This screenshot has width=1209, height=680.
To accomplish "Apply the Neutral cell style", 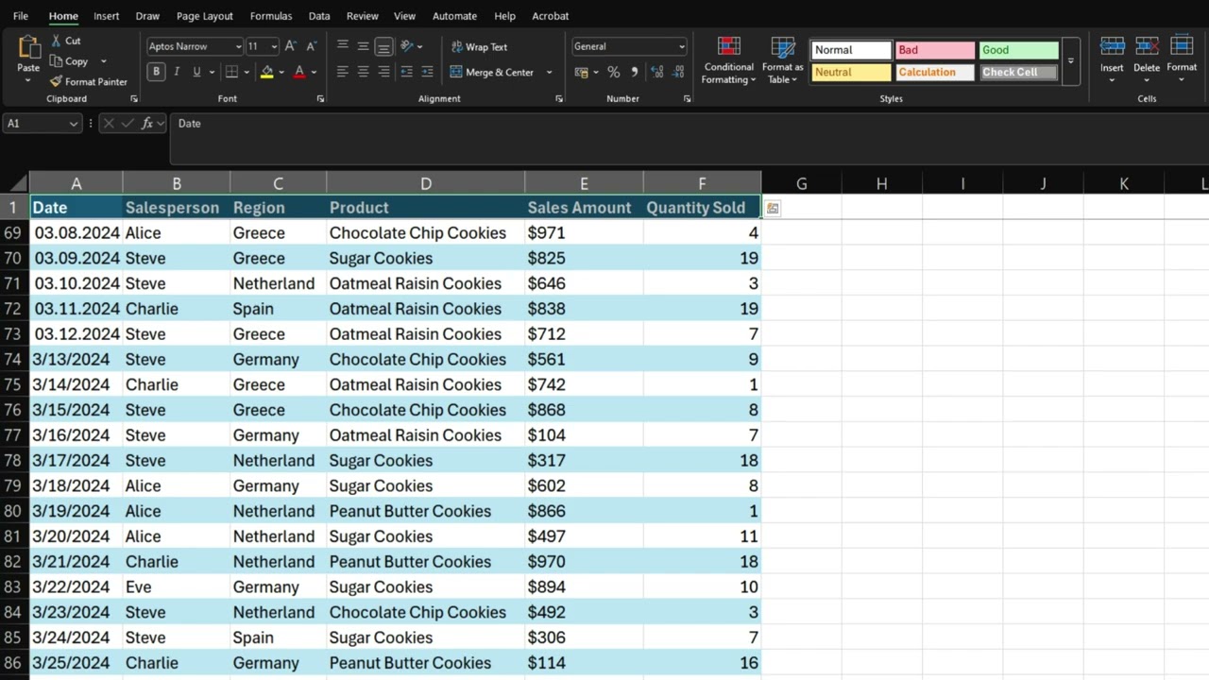I will [x=851, y=72].
